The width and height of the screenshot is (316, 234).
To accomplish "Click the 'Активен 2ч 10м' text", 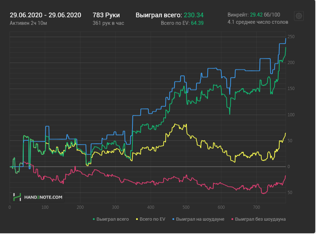I will tap(28, 23).
